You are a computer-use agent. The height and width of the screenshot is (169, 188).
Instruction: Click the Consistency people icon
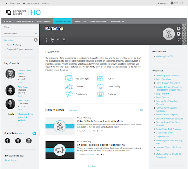(69, 94)
